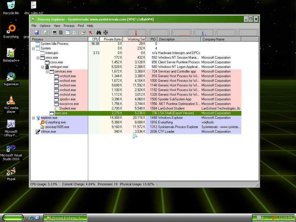Click the winlogon.exe process icon
The image size is (296, 222).
click(x=47, y=67)
